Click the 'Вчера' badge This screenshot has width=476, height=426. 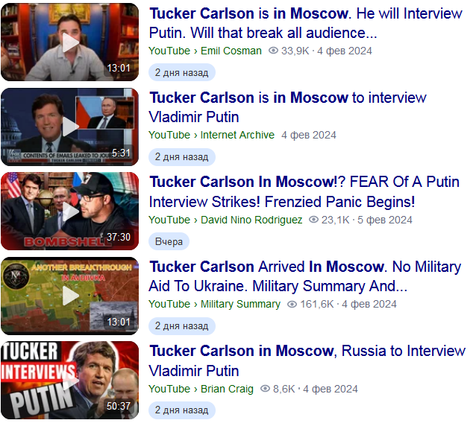pos(169,241)
